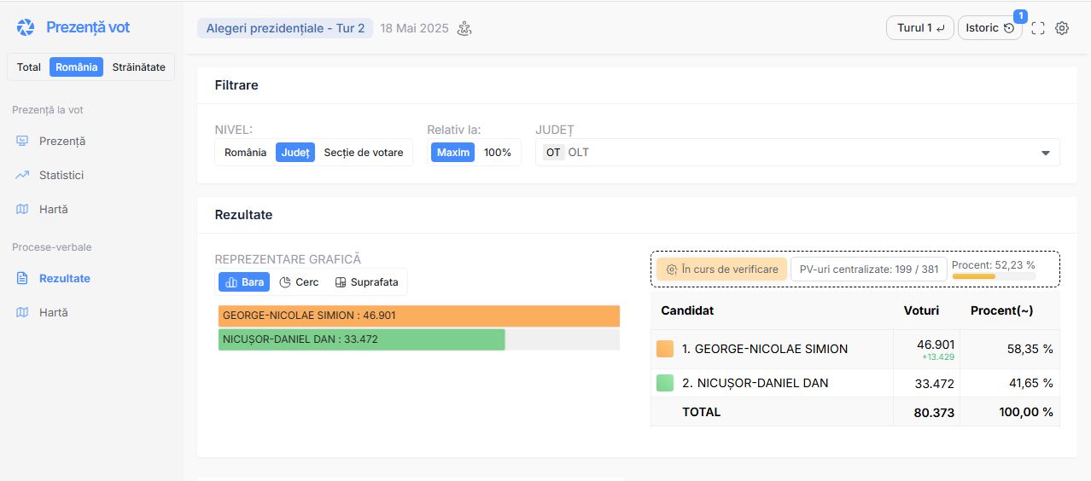The height and width of the screenshot is (481, 1091).
Task: Set relative value to 100%
Action: pyautogui.click(x=498, y=153)
